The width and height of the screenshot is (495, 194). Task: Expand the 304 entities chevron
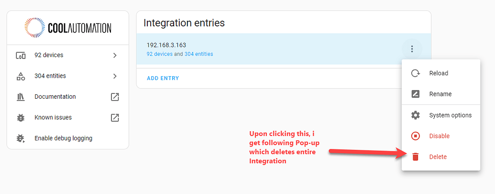(x=115, y=76)
